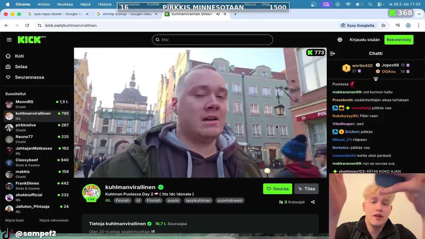Click the Kick logo
The image size is (425, 239).
tap(32, 40)
